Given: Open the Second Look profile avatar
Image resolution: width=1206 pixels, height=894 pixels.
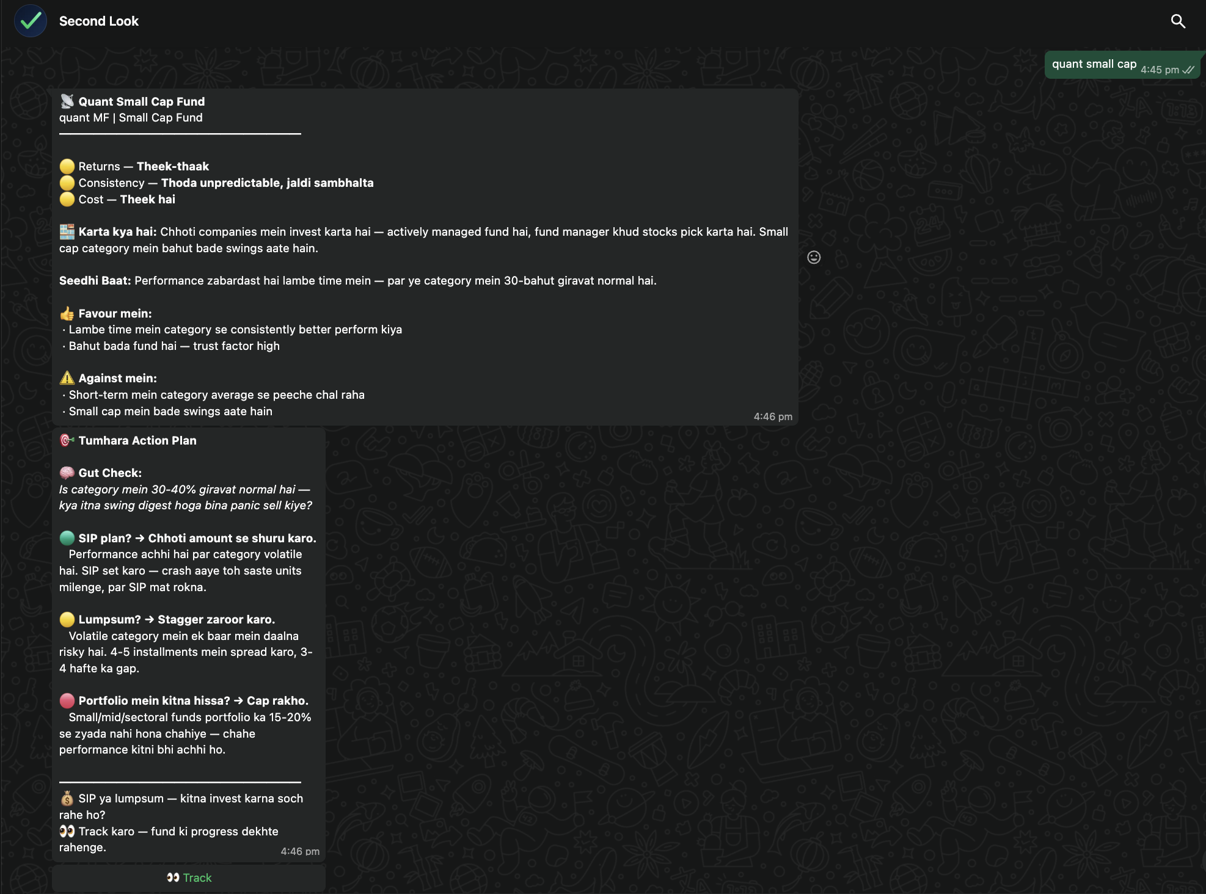Looking at the screenshot, I should pyautogui.click(x=31, y=21).
